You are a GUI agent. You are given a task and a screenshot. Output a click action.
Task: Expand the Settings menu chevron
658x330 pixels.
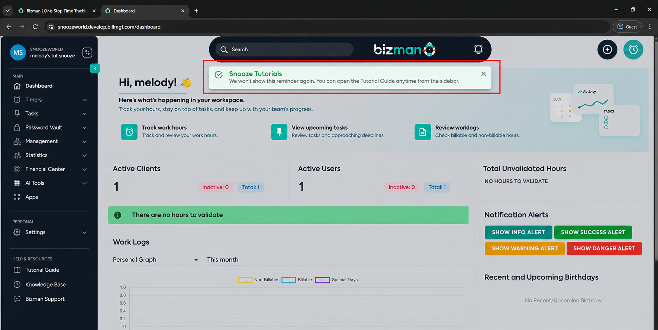(84, 232)
